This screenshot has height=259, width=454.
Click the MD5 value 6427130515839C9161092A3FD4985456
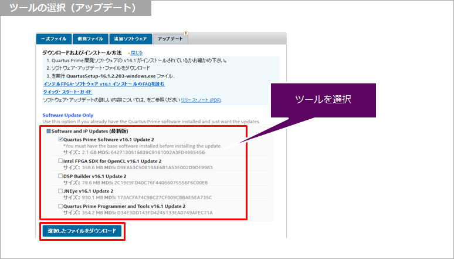[x=158, y=152]
